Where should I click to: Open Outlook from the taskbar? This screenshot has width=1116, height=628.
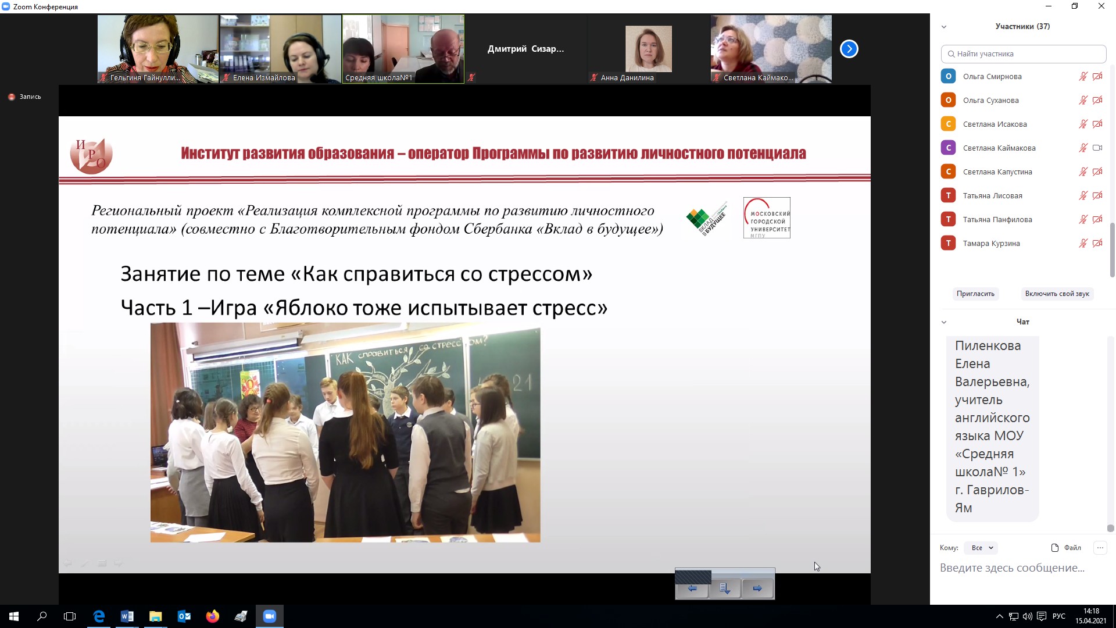pyautogui.click(x=184, y=616)
